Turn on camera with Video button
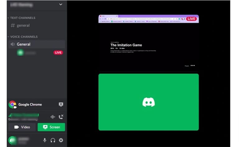This screenshot has height=147, width=239. [x=22, y=127]
